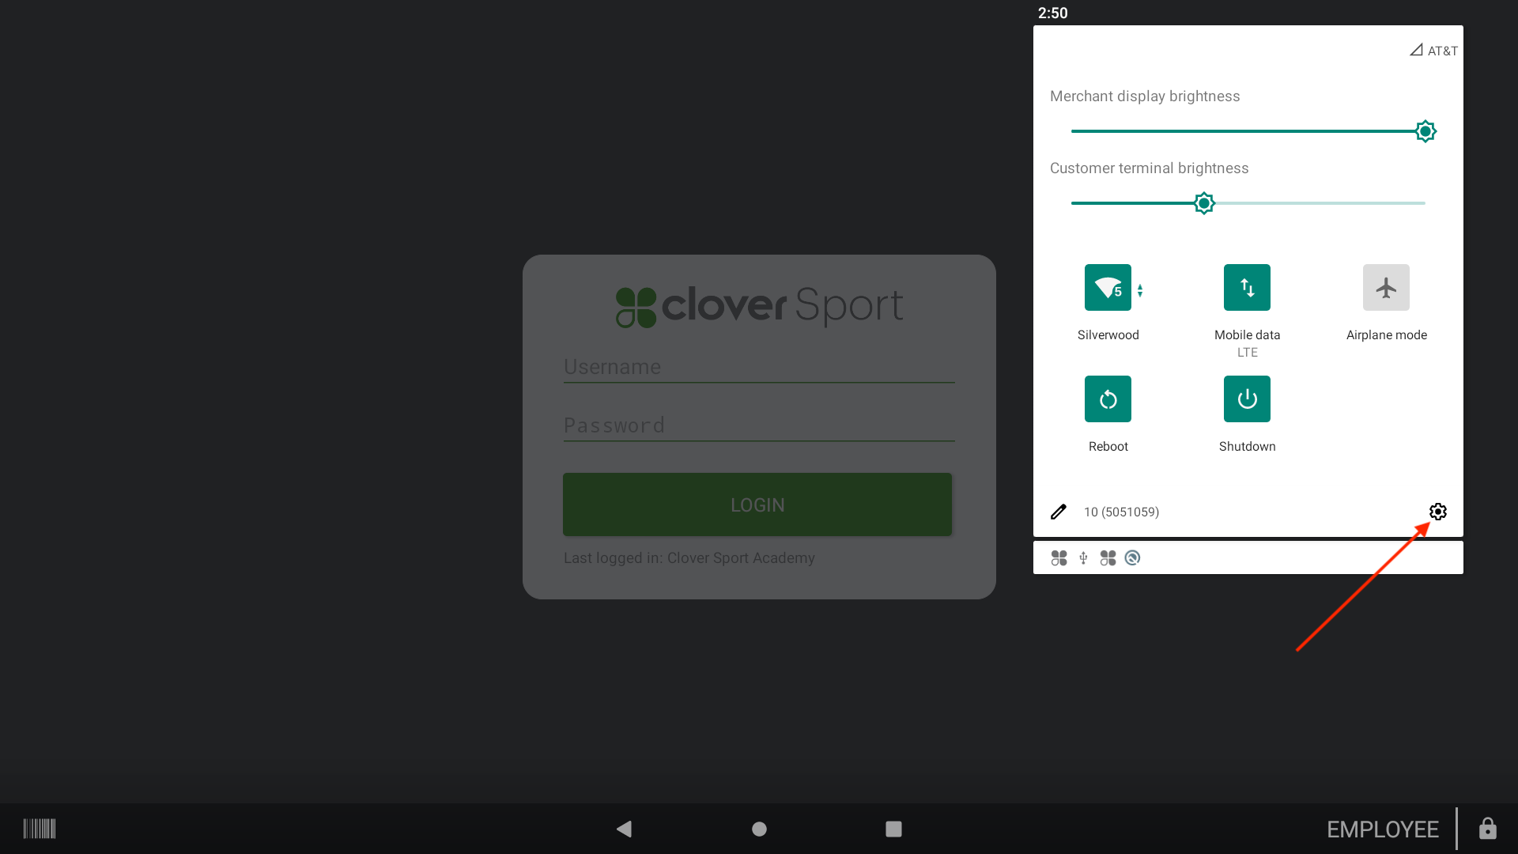Enable Airplane mode tile
This screenshot has width=1518, height=854.
coord(1386,288)
